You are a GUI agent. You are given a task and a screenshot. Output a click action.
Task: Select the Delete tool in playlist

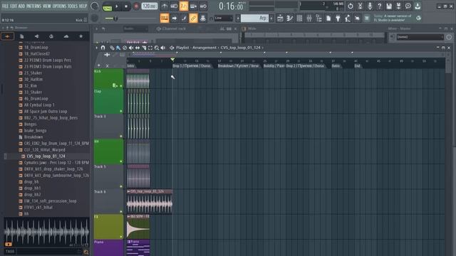point(125,48)
